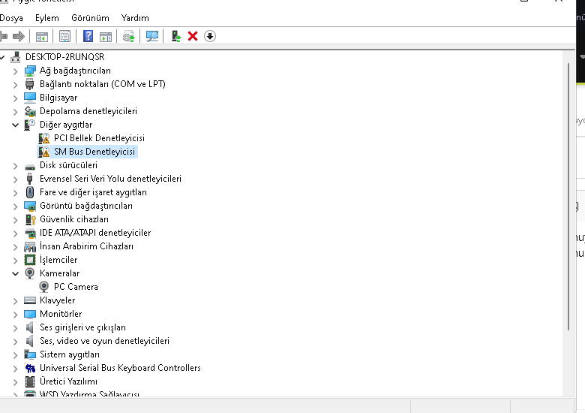Select the Bilgisayar category label
Screen dimensions: 585x413
pyautogui.click(x=58, y=98)
